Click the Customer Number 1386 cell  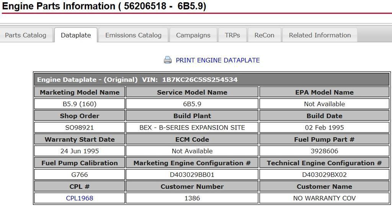click(x=192, y=198)
